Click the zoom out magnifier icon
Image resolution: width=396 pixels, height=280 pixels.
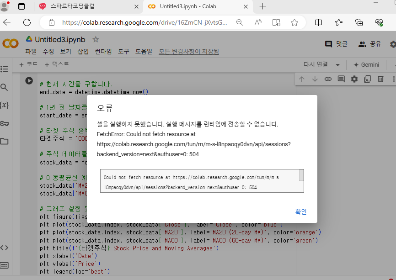pos(240,22)
